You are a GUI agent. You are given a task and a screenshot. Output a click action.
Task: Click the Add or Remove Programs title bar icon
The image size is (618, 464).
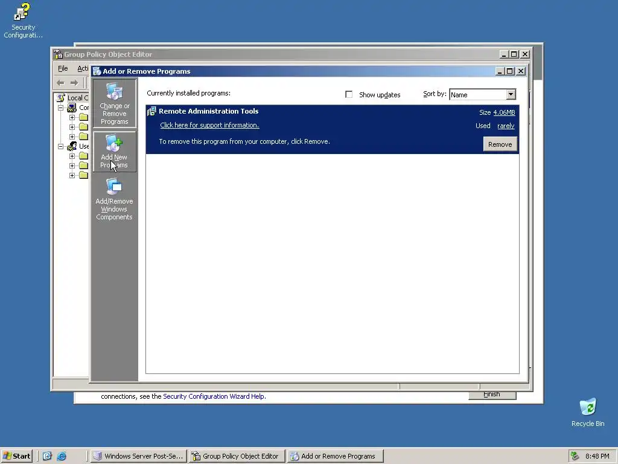tap(97, 71)
